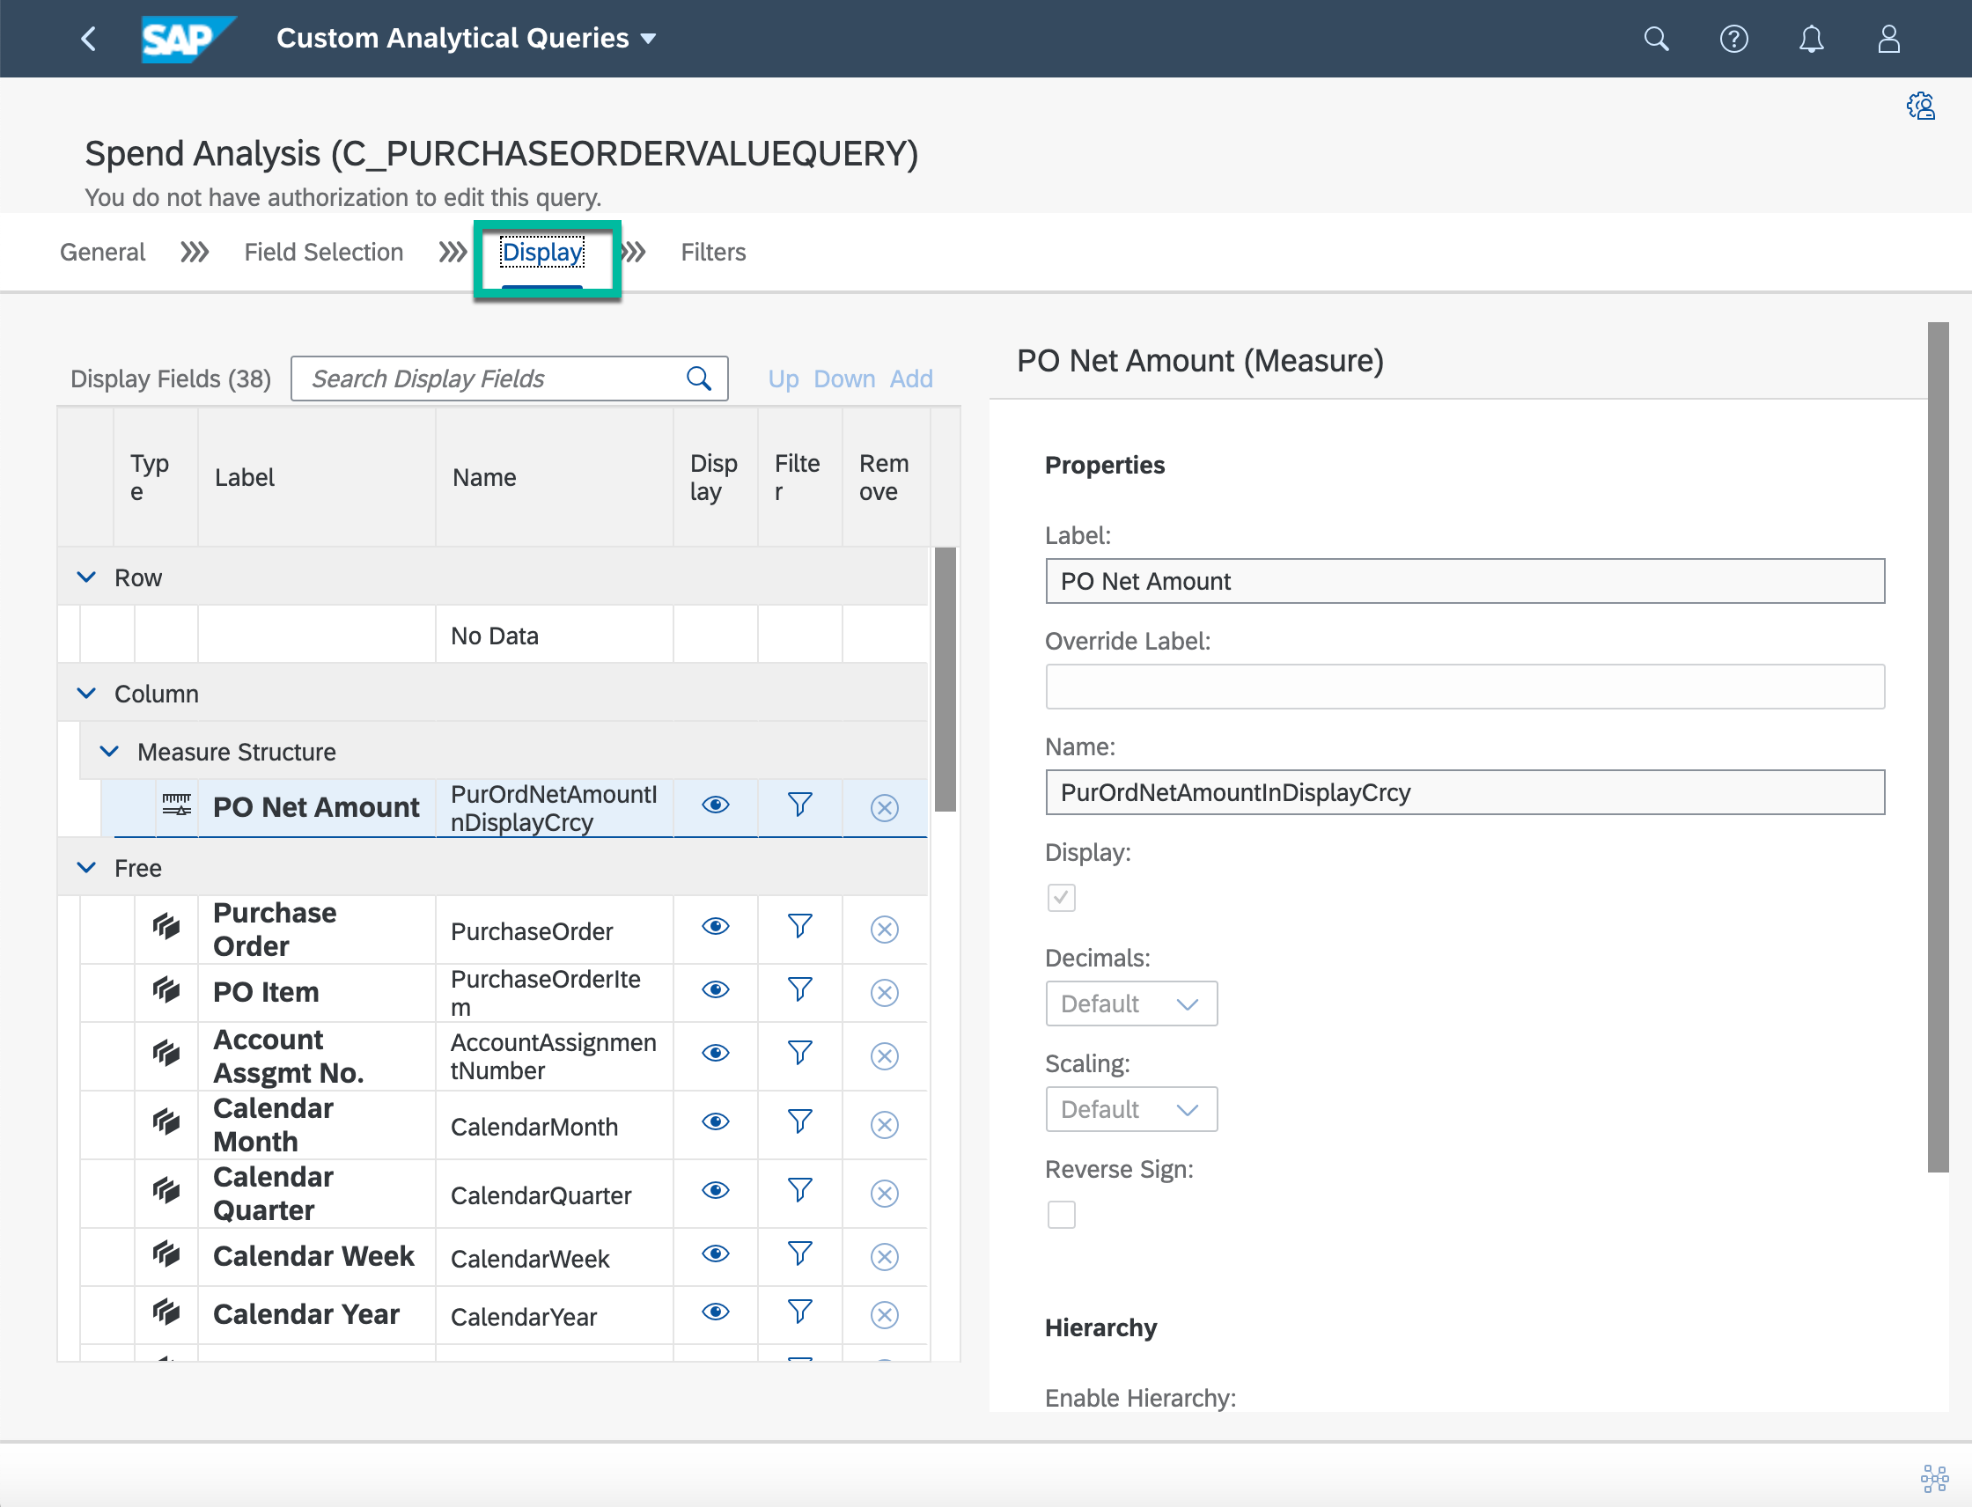Click the Down link

(x=843, y=379)
